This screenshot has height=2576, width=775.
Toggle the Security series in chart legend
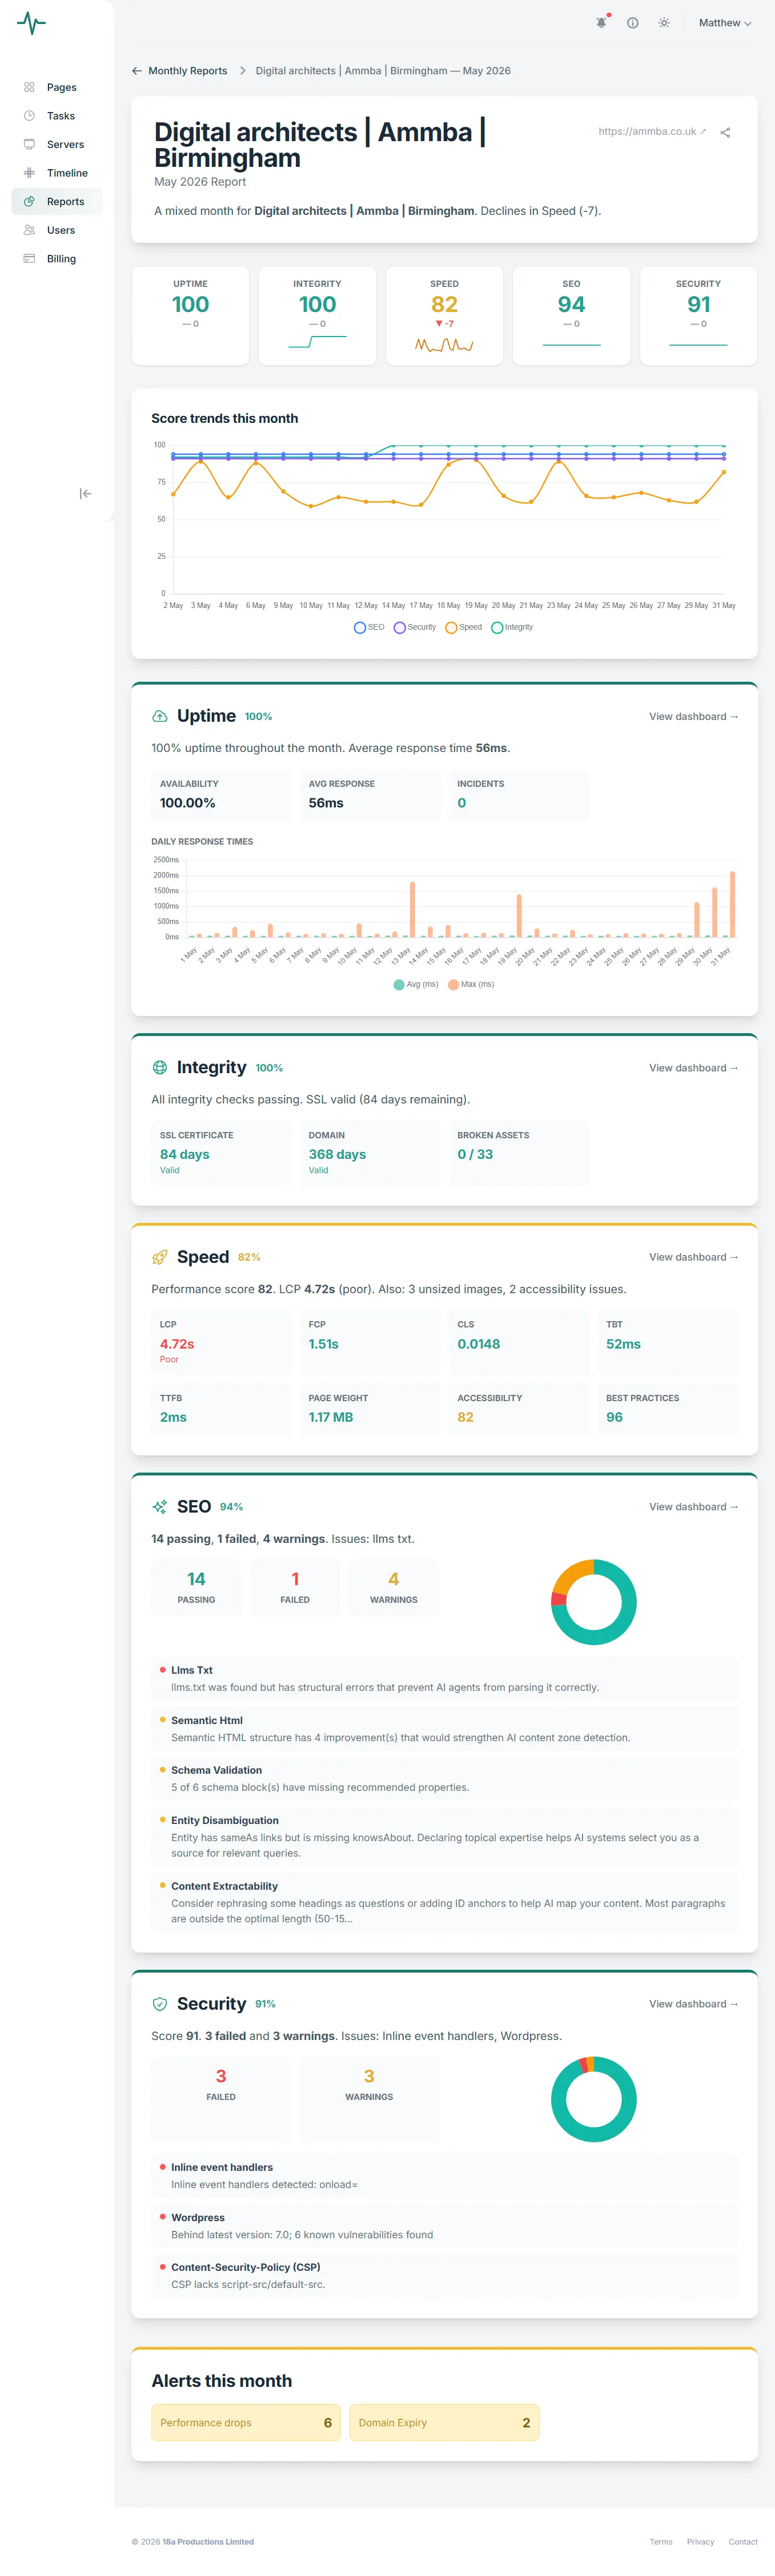tap(415, 628)
